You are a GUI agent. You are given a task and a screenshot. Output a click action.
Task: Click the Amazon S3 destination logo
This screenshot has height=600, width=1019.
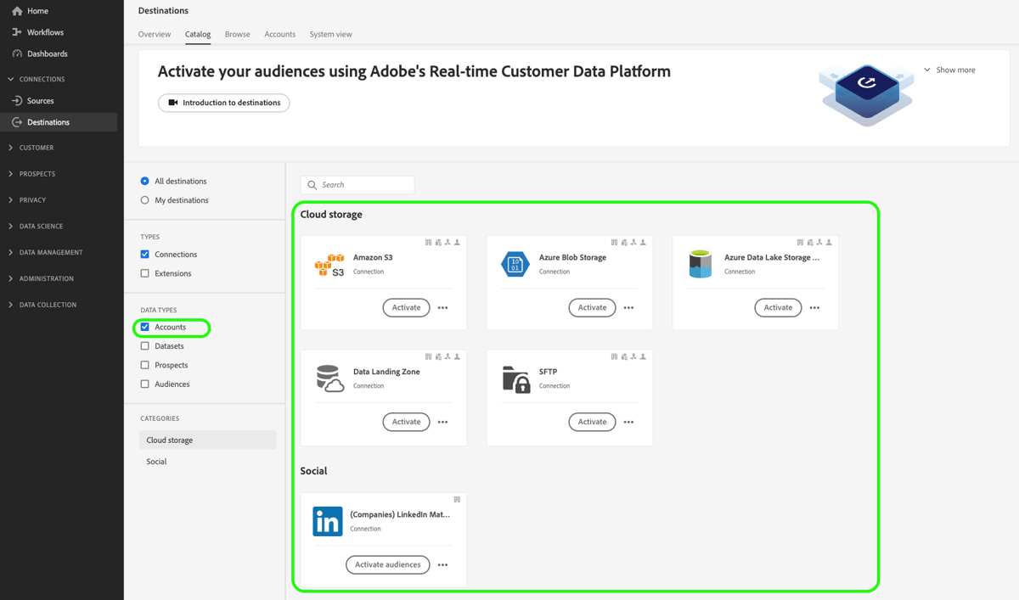pyautogui.click(x=329, y=264)
